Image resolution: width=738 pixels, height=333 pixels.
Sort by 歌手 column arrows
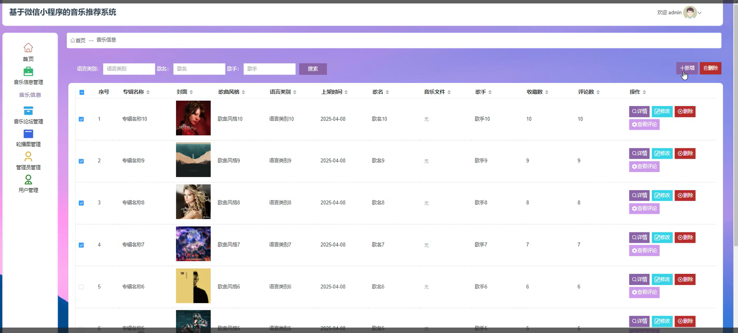point(490,92)
